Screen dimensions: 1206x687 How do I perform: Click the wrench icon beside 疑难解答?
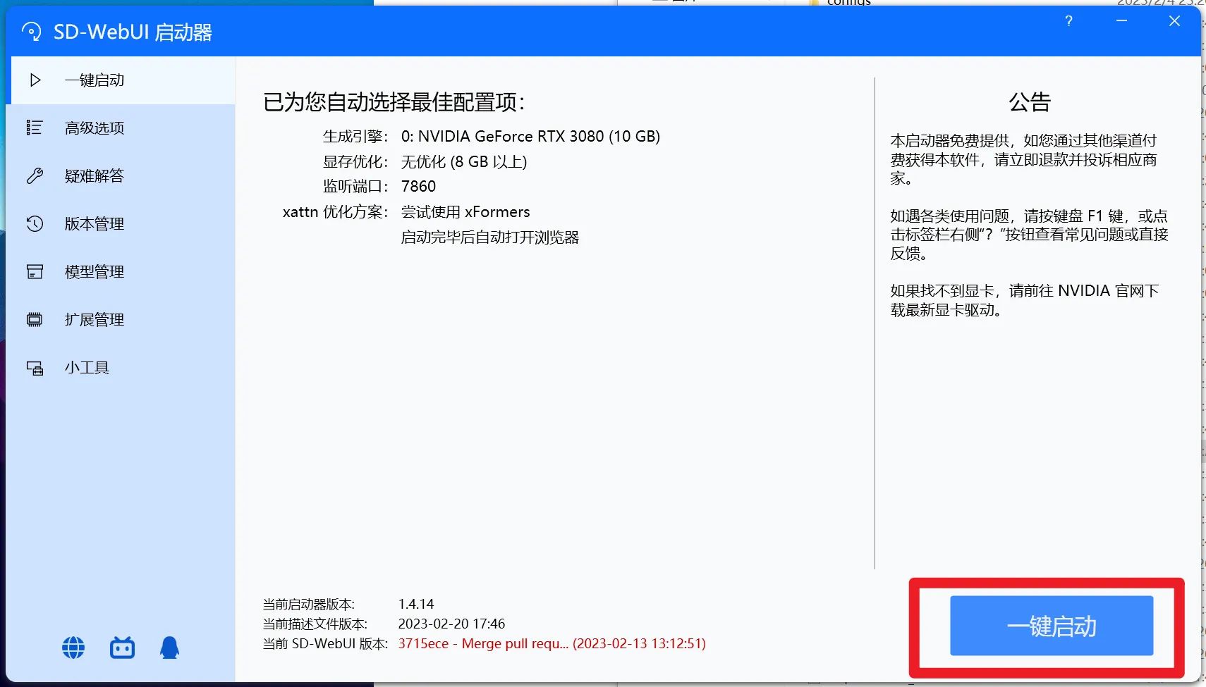tap(35, 175)
